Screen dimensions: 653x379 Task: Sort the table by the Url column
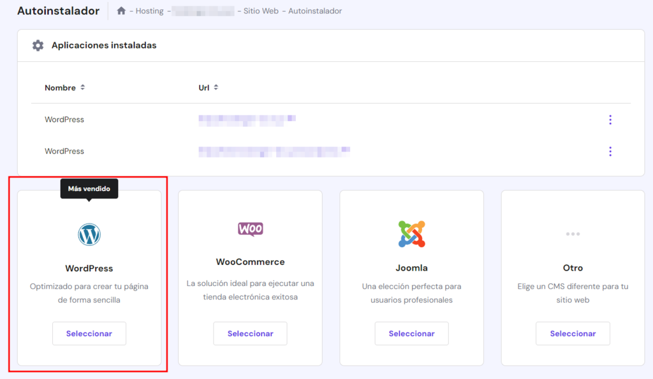216,88
